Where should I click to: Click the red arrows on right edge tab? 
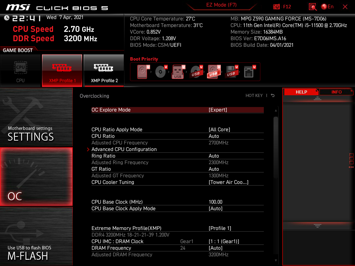click(x=351, y=167)
